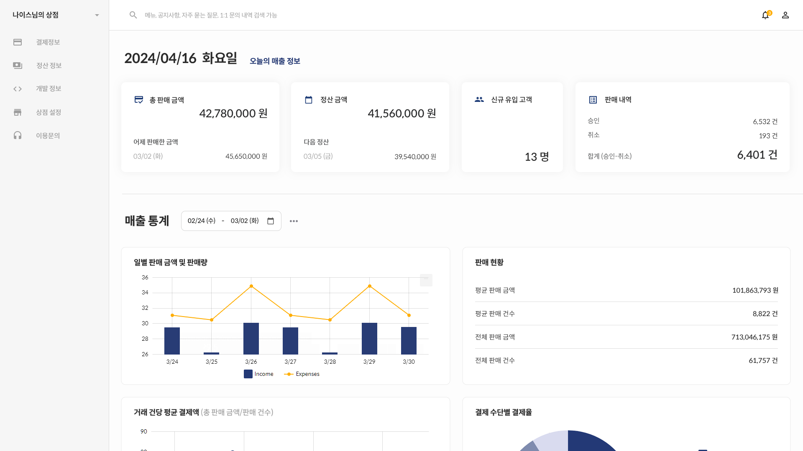The height and width of the screenshot is (451, 803).
Task: Click the 2024/04/16 화요일 date heading
Action: 181,58
